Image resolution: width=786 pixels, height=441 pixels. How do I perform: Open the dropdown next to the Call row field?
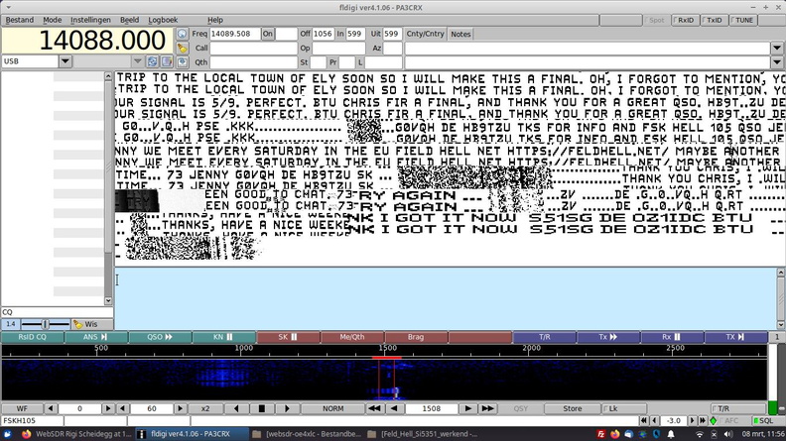[777, 48]
